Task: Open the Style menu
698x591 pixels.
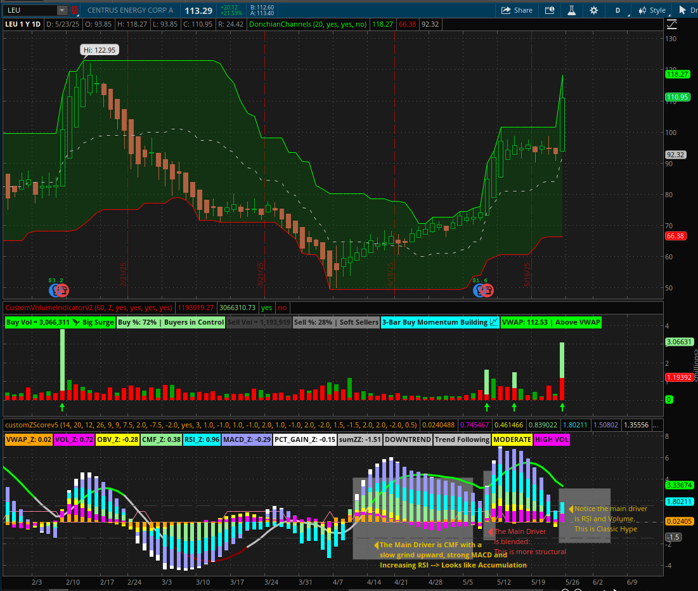Action: point(652,10)
